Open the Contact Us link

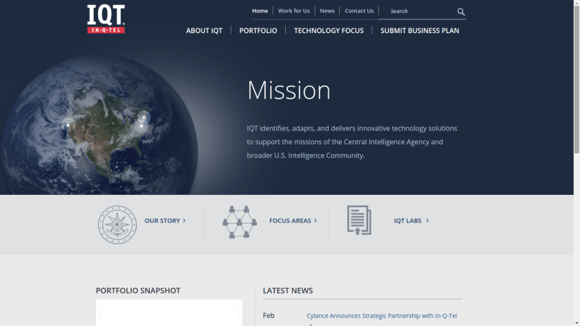pyautogui.click(x=359, y=11)
